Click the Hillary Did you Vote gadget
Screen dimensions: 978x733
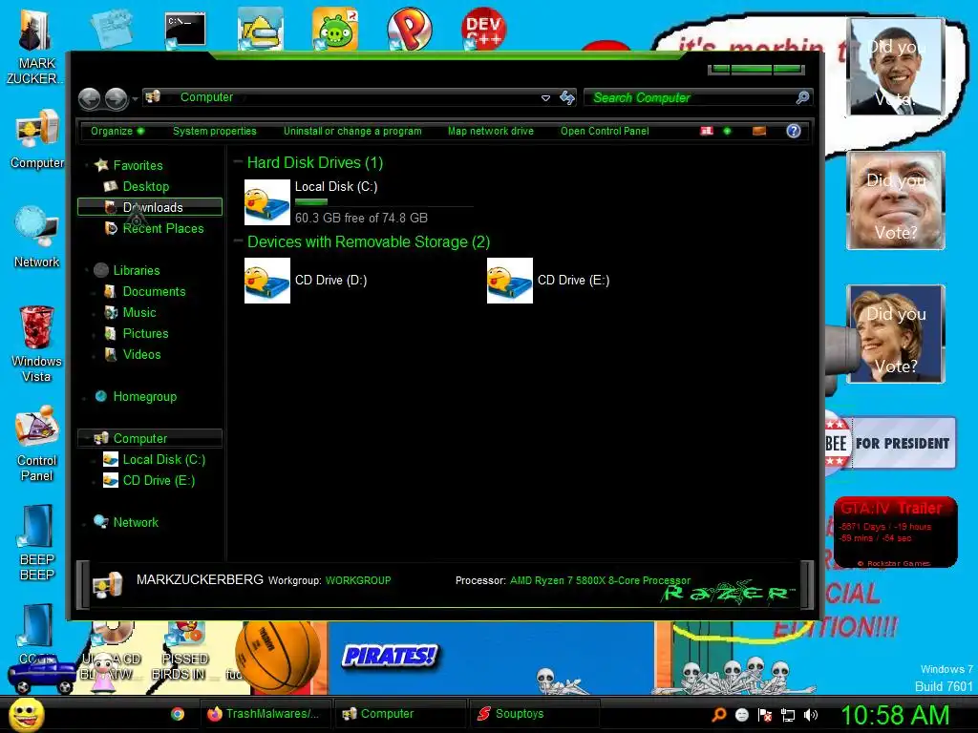point(896,334)
